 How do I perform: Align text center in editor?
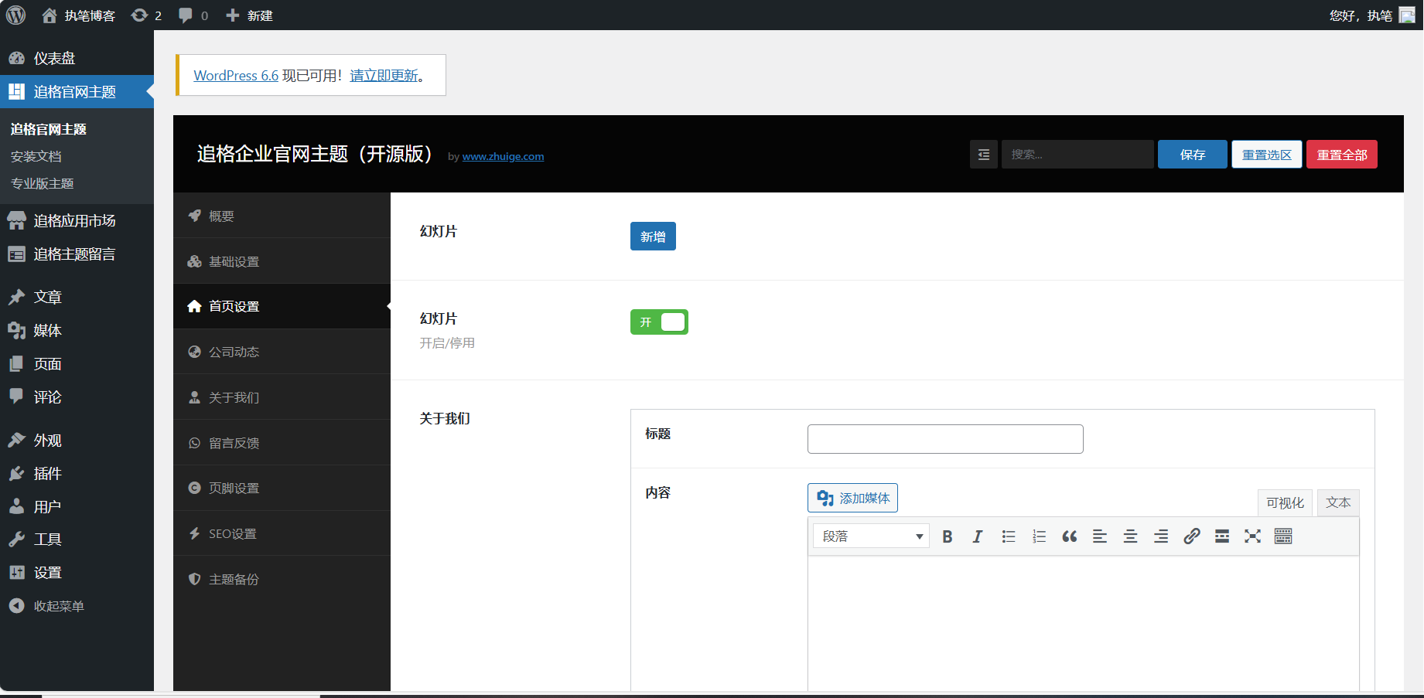(1130, 536)
